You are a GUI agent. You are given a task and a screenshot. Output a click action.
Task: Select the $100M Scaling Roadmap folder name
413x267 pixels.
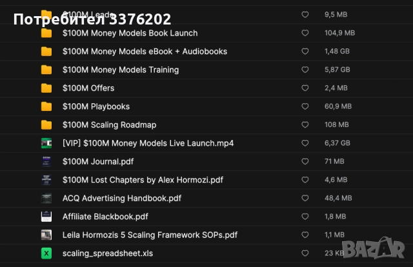click(x=109, y=125)
